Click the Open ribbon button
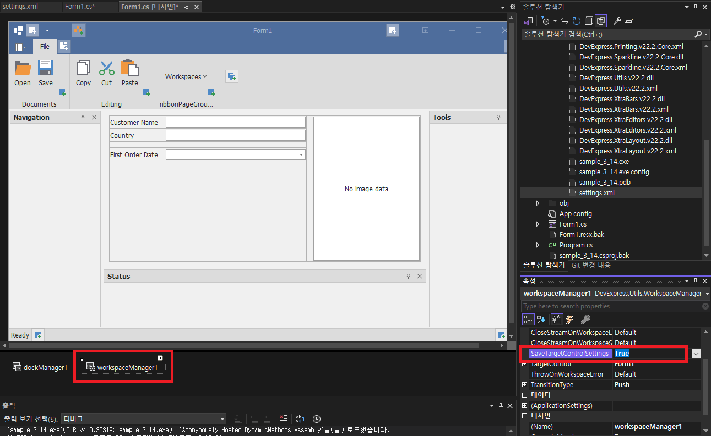 point(23,73)
